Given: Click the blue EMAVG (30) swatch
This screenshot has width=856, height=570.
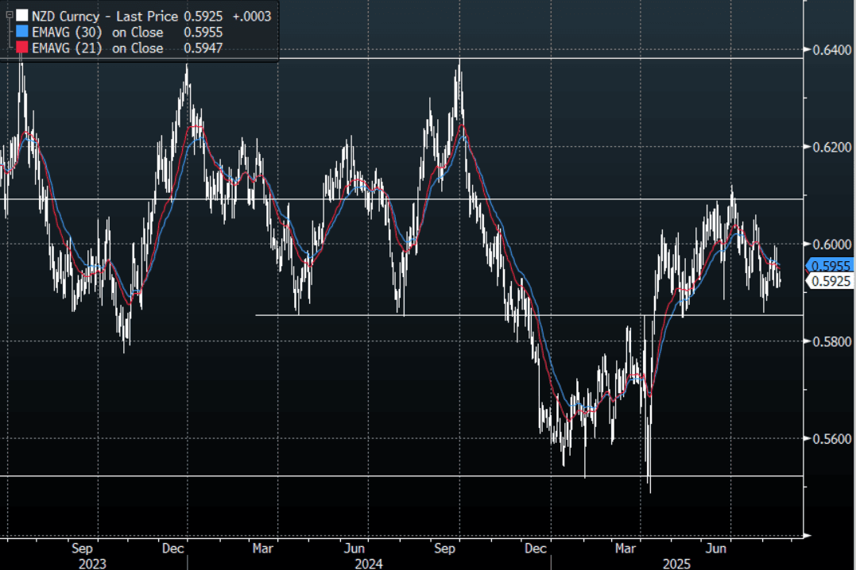Looking at the screenshot, I should (x=21, y=33).
